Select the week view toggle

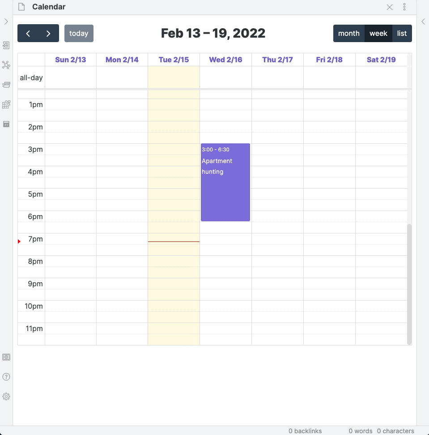(x=378, y=33)
